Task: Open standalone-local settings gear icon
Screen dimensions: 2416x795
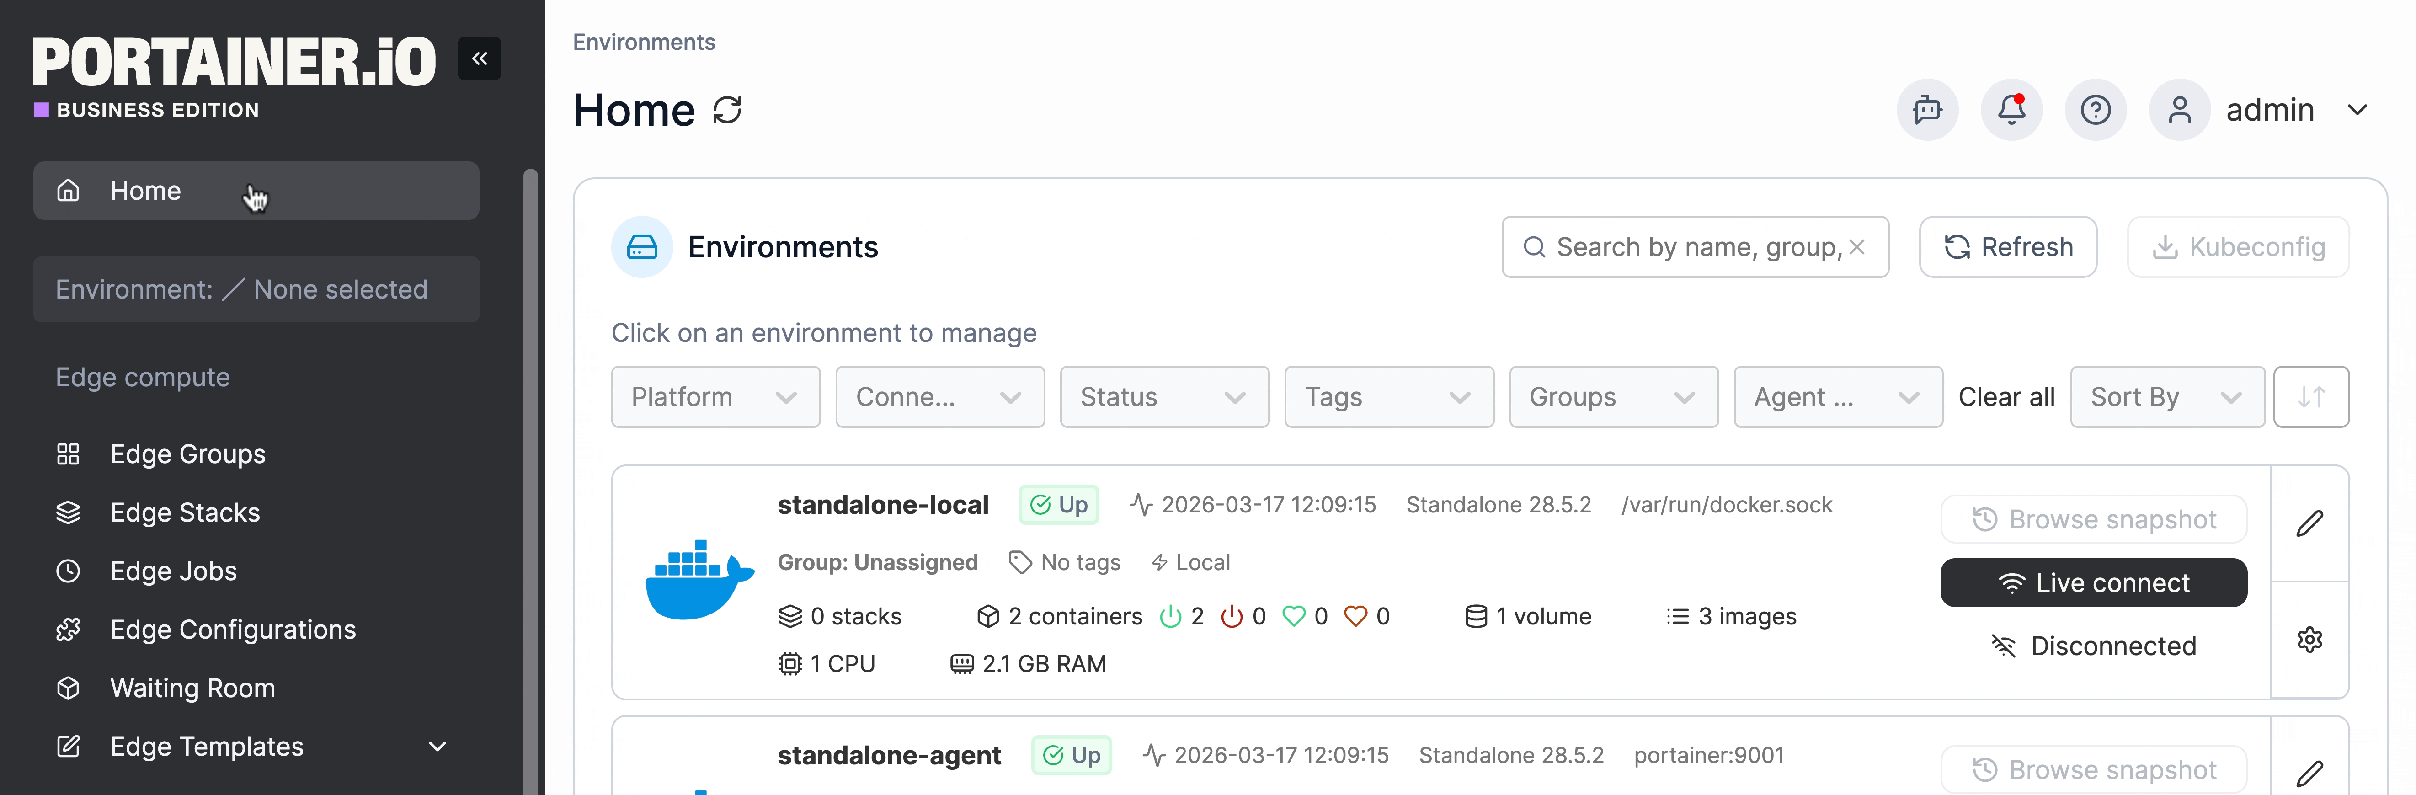Action: 2309,640
